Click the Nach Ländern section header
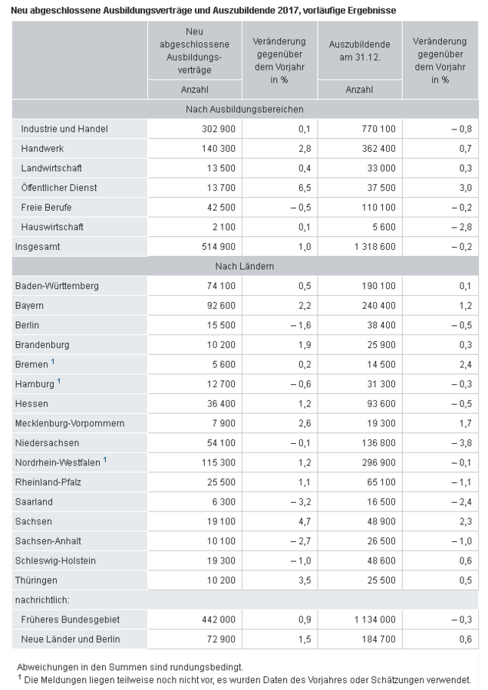 245,266
